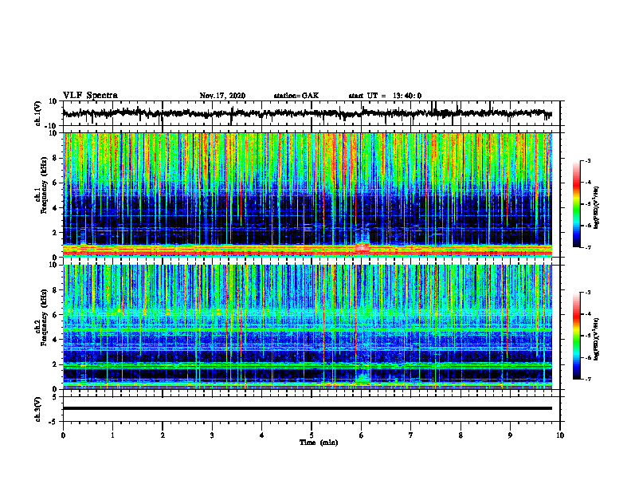Click the ch.1 color scale log(PSD) unit label
The image size is (631, 488).
coord(597,208)
